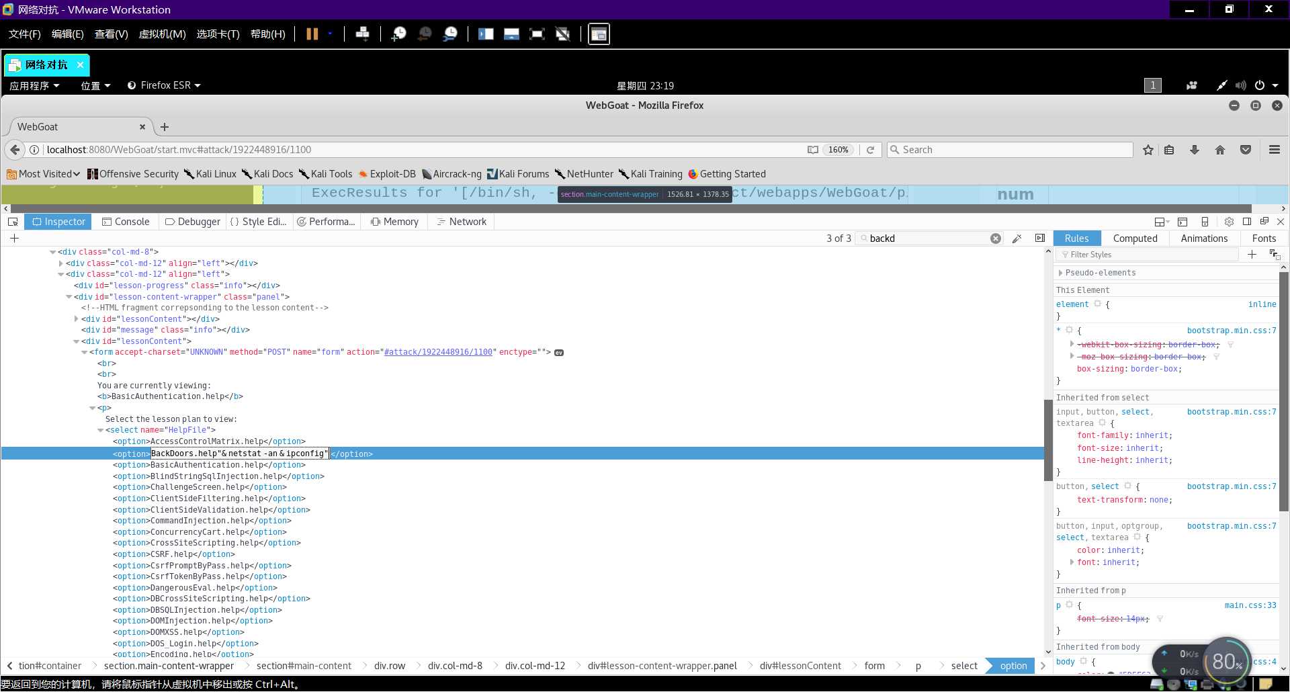Select the option CSRF.help row

point(174,554)
